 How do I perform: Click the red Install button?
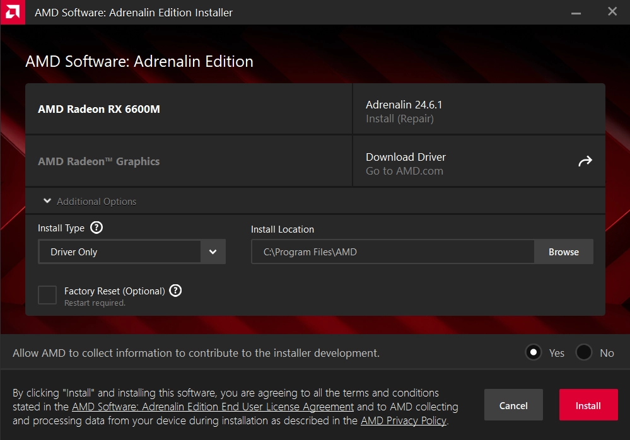pyautogui.click(x=588, y=405)
